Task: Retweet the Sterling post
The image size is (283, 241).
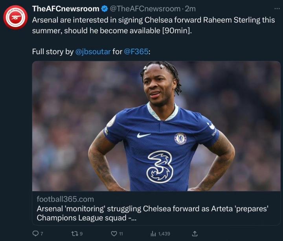Action: pyautogui.click(x=74, y=234)
